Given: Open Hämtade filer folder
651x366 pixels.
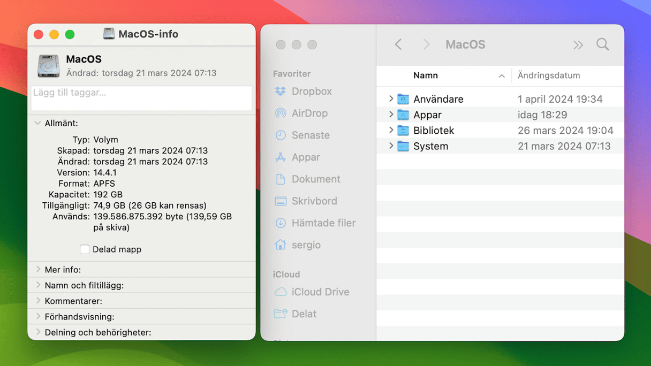Looking at the screenshot, I should (x=323, y=223).
